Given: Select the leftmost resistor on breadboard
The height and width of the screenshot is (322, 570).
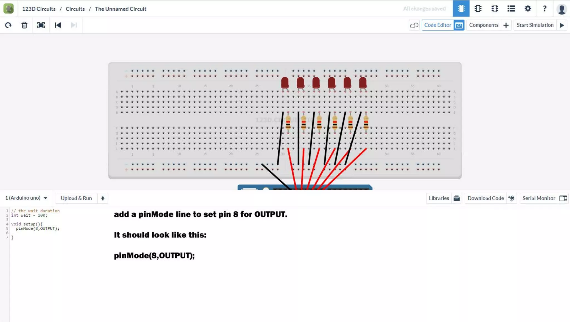Looking at the screenshot, I should click(x=288, y=123).
